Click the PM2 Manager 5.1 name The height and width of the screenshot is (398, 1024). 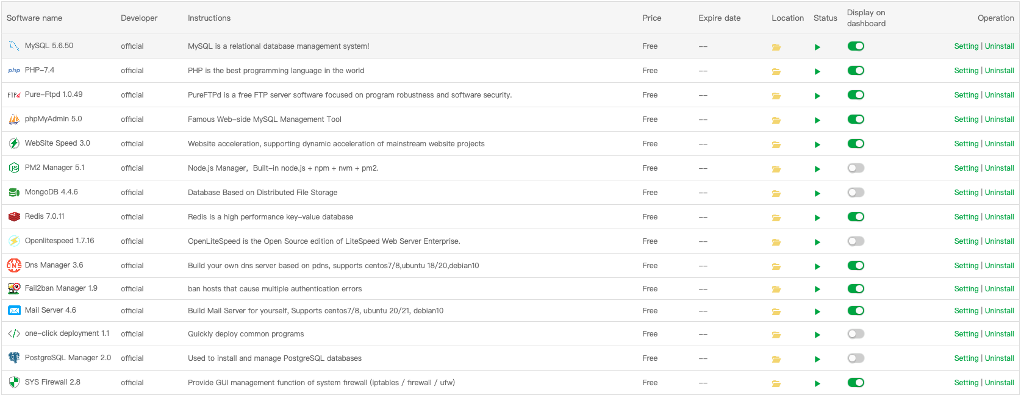click(x=54, y=168)
